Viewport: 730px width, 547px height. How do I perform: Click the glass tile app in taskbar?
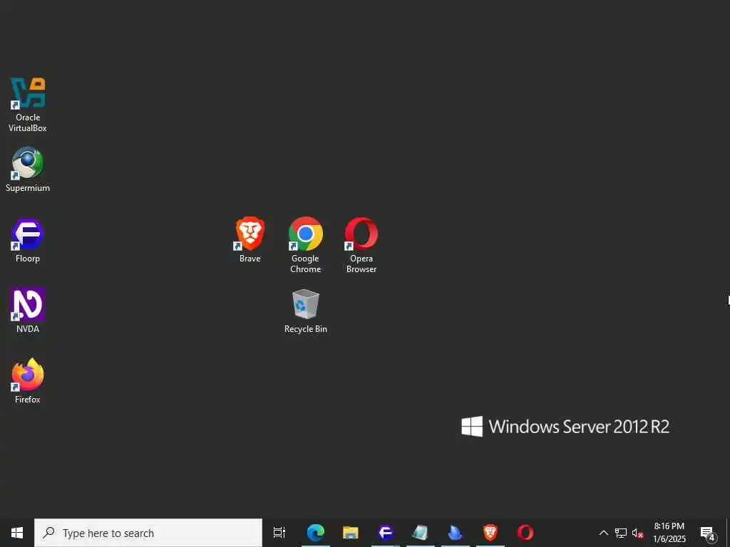coord(421,533)
